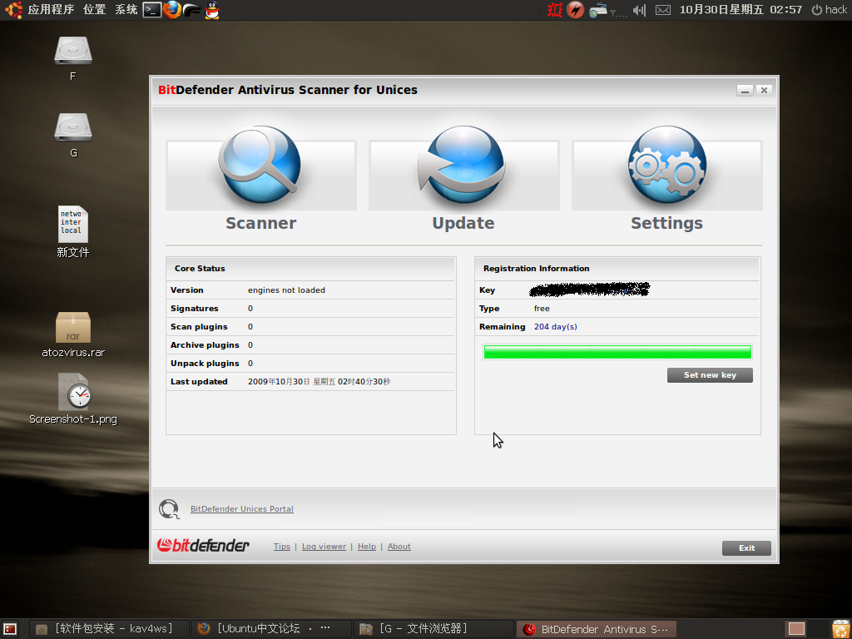852x639 pixels.
Task: Open the About link
Action: (399, 547)
